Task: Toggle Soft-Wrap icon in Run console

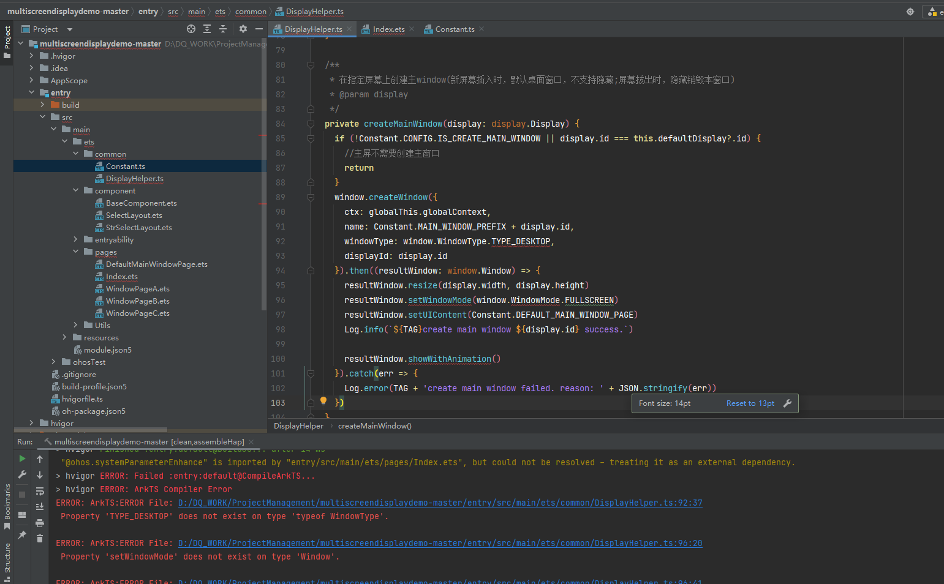Action: tap(40, 491)
